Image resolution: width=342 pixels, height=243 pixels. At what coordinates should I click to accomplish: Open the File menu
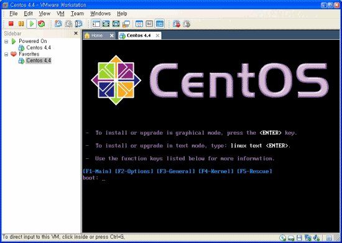tap(13, 14)
